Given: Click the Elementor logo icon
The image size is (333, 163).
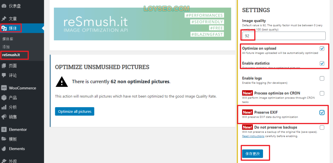Looking at the screenshot, I should (4, 129).
